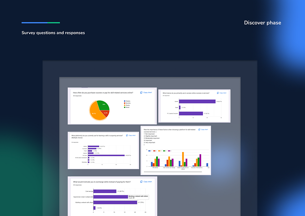305x216 pixels.
Task: Click the green Never dot in pie legend
Action: (x=125, y=107)
